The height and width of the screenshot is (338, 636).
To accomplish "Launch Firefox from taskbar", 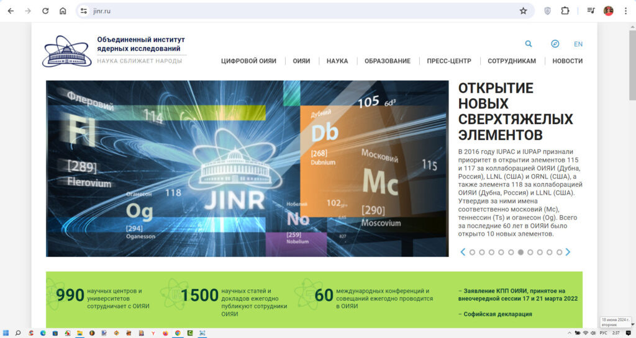I will (165, 333).
